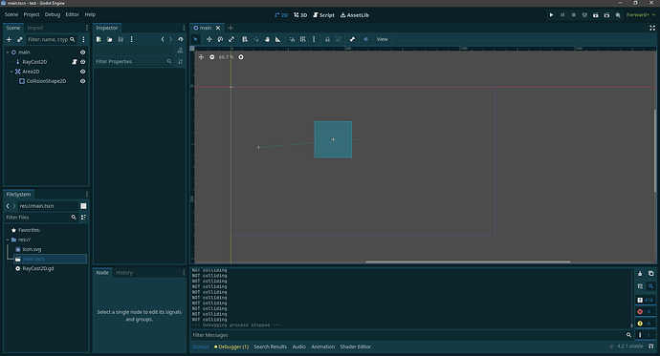This screenshot has height=356, width=660.
Task: Toggle visibility of RayCast2D node
Action: coord(83,62)
